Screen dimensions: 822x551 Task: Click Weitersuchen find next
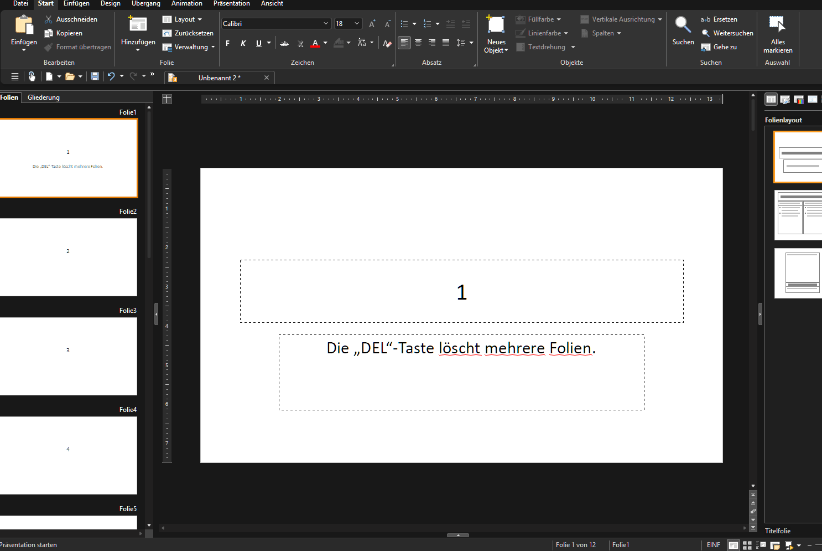point(727,33)
